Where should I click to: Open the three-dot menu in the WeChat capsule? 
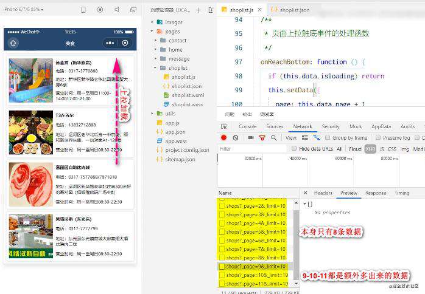click(110, 43)
